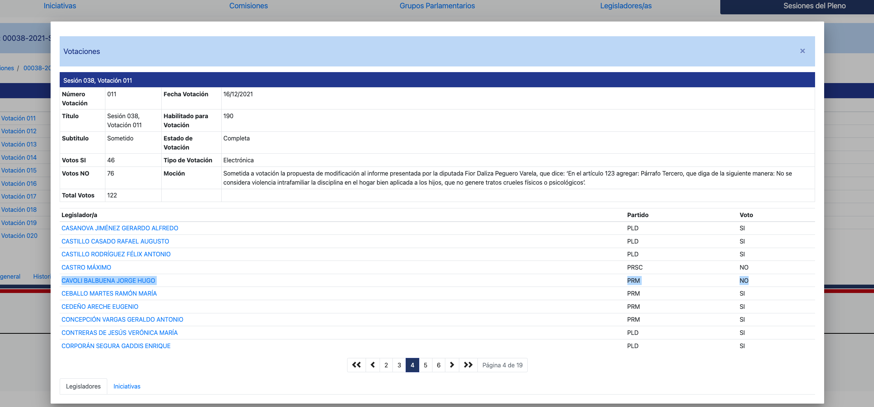874x407 pixels.
Task: Select Votación 014 in background list
Action: click(19, 157)
